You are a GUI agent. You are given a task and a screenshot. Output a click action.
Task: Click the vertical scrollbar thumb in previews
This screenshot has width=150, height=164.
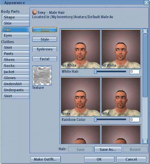click(145, 65)
